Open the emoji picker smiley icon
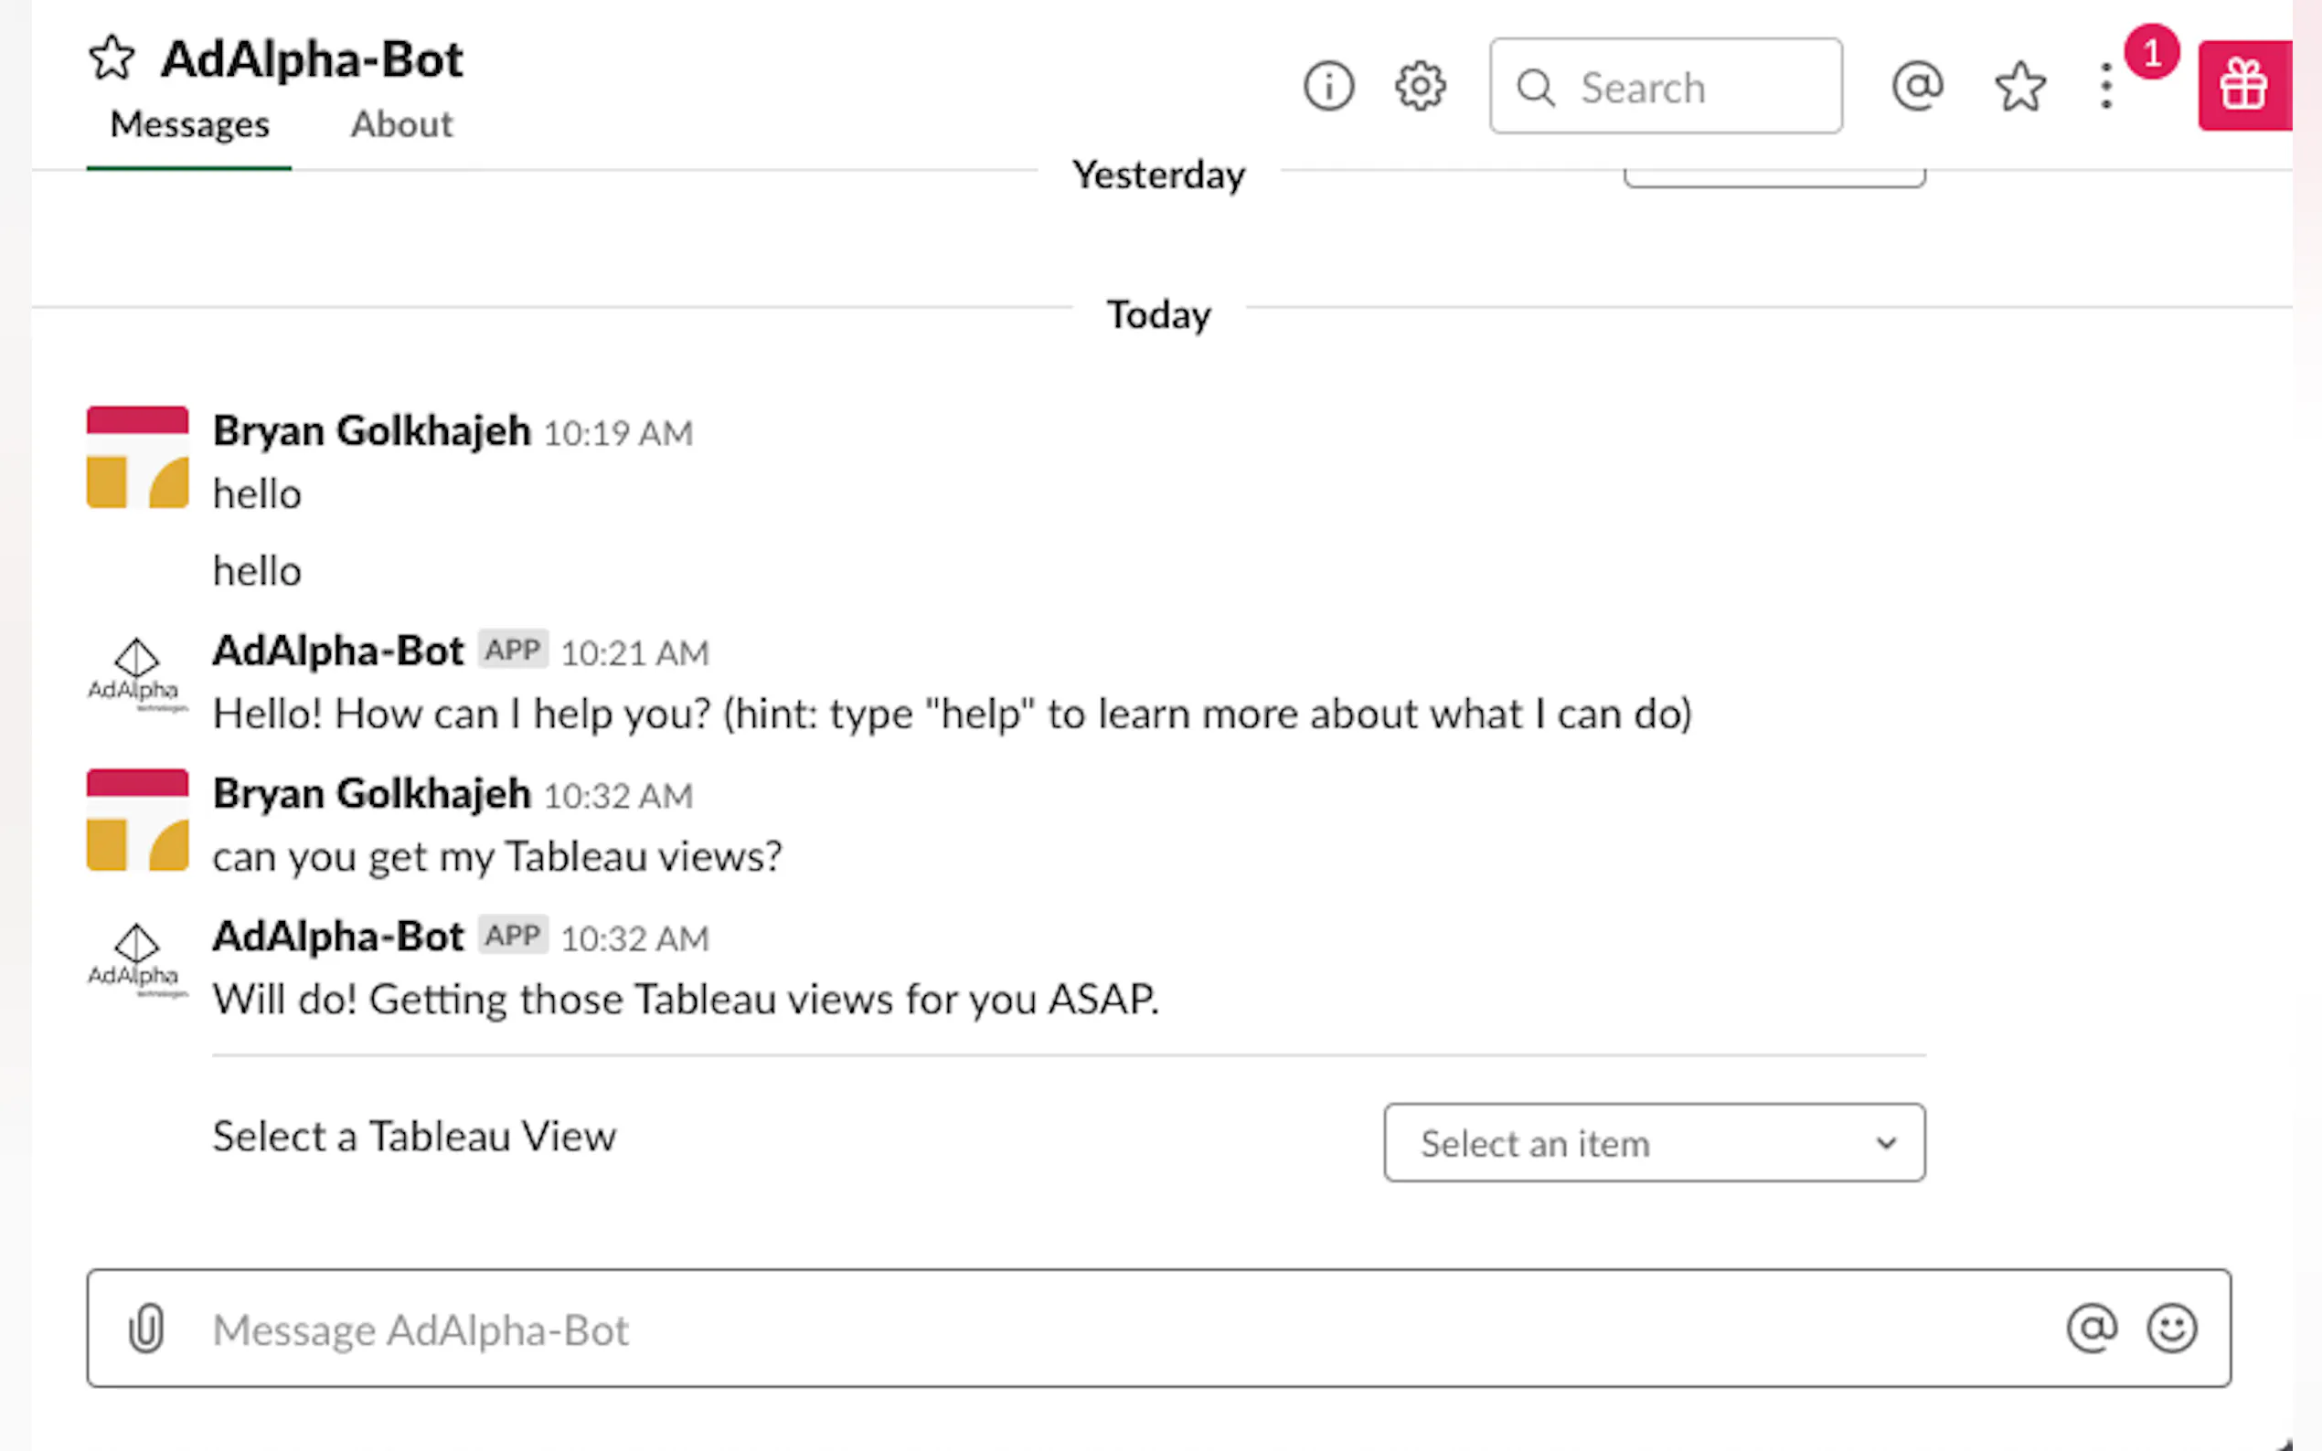Viewport: 2322px width, 1451px height. point(2171,1329)
